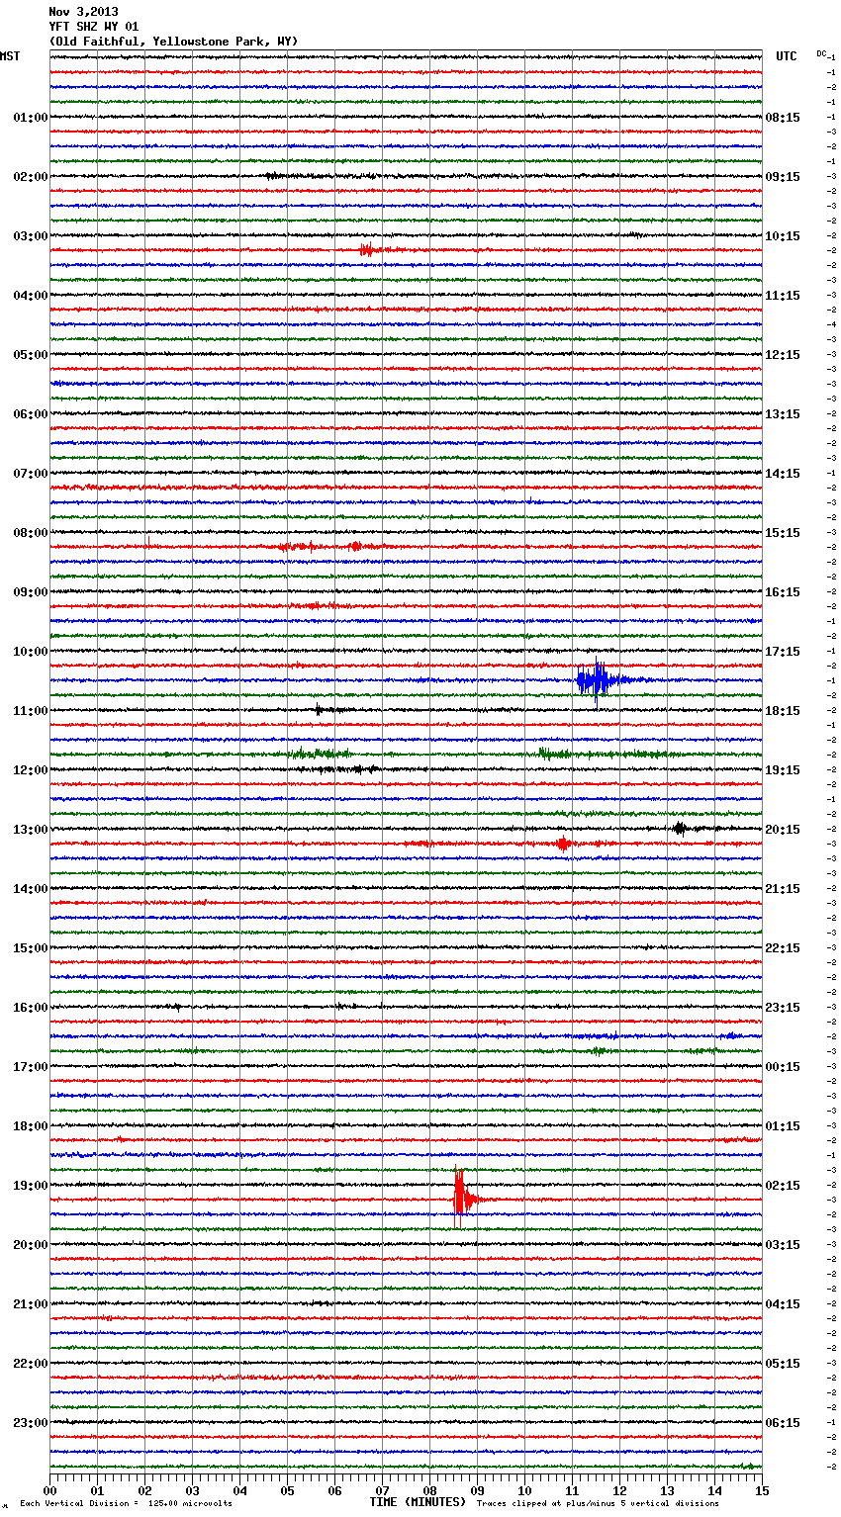841x1517 pixels.
Task: Click minute 00 tick label on bottom axis
Action: [x=49, y=1490]
